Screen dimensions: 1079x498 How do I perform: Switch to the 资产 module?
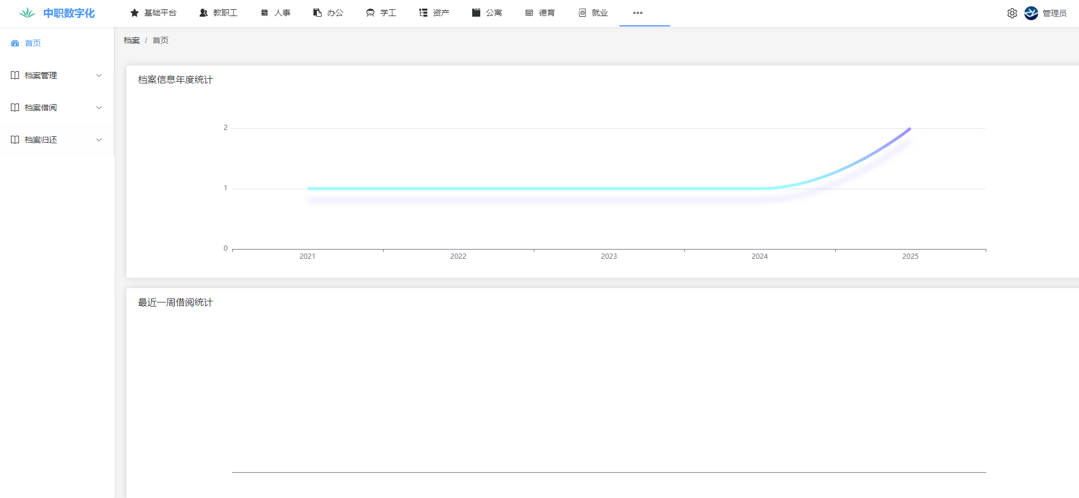[x=434, y=13]
